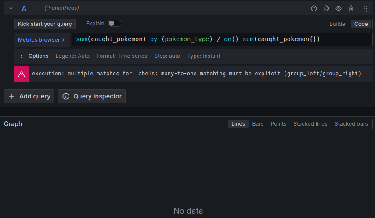Viewport: 375px width, 218px height.
Task: Click the plus icon in Add query
Action: click(x=12, y=96)
